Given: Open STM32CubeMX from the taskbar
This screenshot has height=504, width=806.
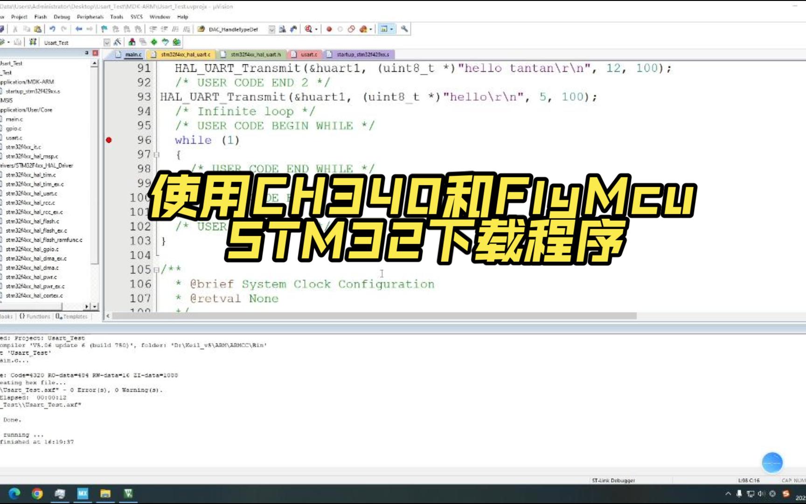Looking at the screenshot, I should click(x=83, y=493).
